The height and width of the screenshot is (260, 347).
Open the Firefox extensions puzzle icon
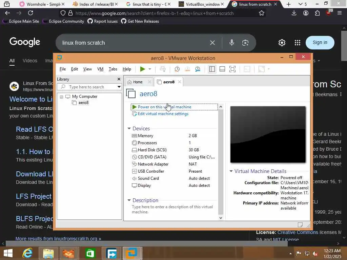pyautogui.click(x=317, y=13)
